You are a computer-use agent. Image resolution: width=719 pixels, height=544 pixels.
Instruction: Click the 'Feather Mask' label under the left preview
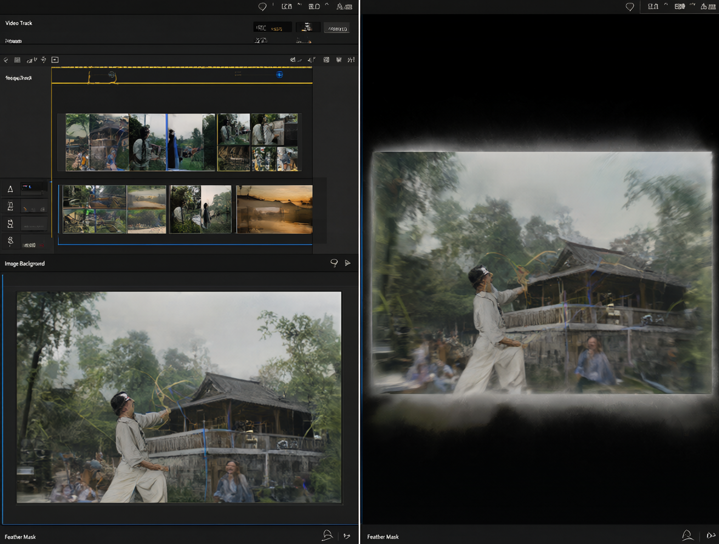click(20, 537)
